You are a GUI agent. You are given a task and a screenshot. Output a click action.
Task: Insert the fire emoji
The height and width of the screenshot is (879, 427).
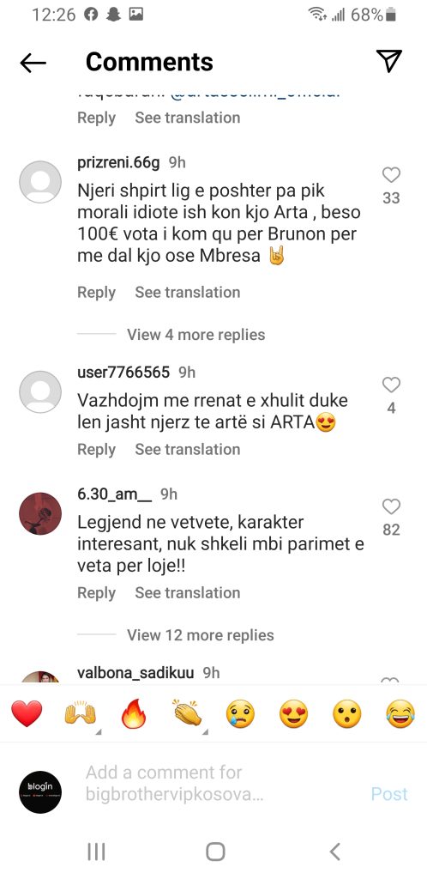133,714
